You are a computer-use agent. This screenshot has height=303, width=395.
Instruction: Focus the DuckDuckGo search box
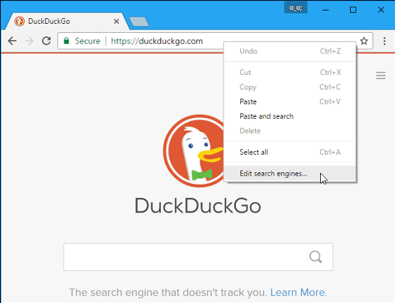point(198,257)
